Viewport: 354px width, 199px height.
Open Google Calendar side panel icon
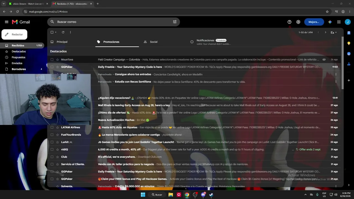[349, 33]
